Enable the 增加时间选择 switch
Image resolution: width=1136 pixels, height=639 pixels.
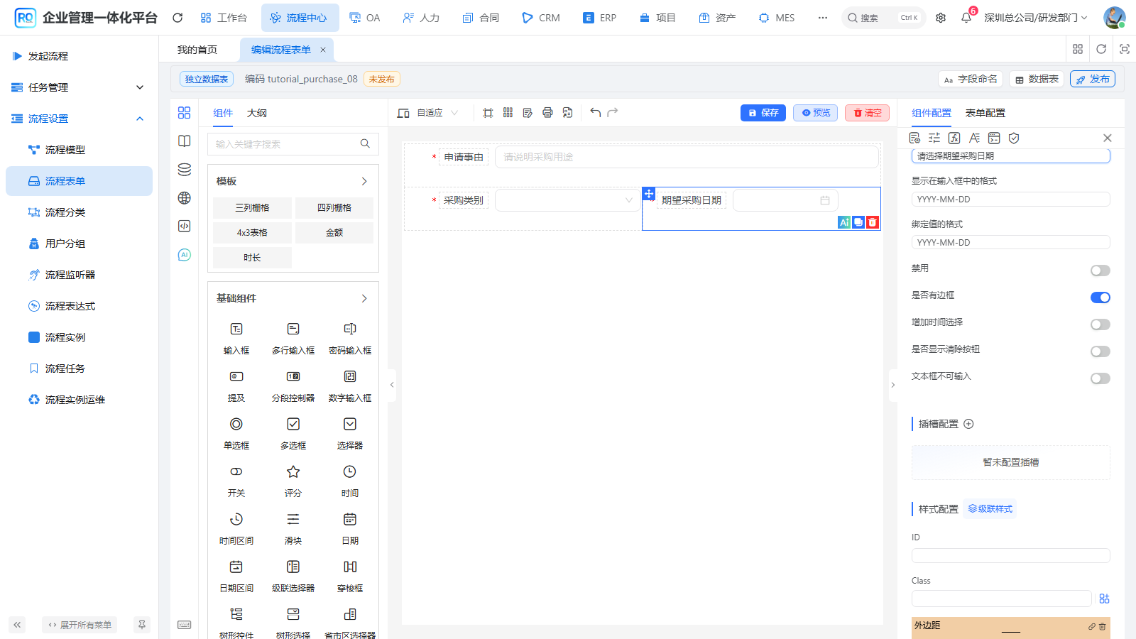(1100, 324)
